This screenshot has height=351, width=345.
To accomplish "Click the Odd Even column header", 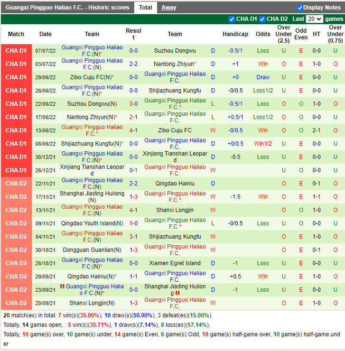I will (301, 34).
